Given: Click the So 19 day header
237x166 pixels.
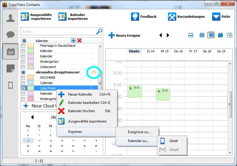Looking at the screenshot, I should tap(221, 51).
